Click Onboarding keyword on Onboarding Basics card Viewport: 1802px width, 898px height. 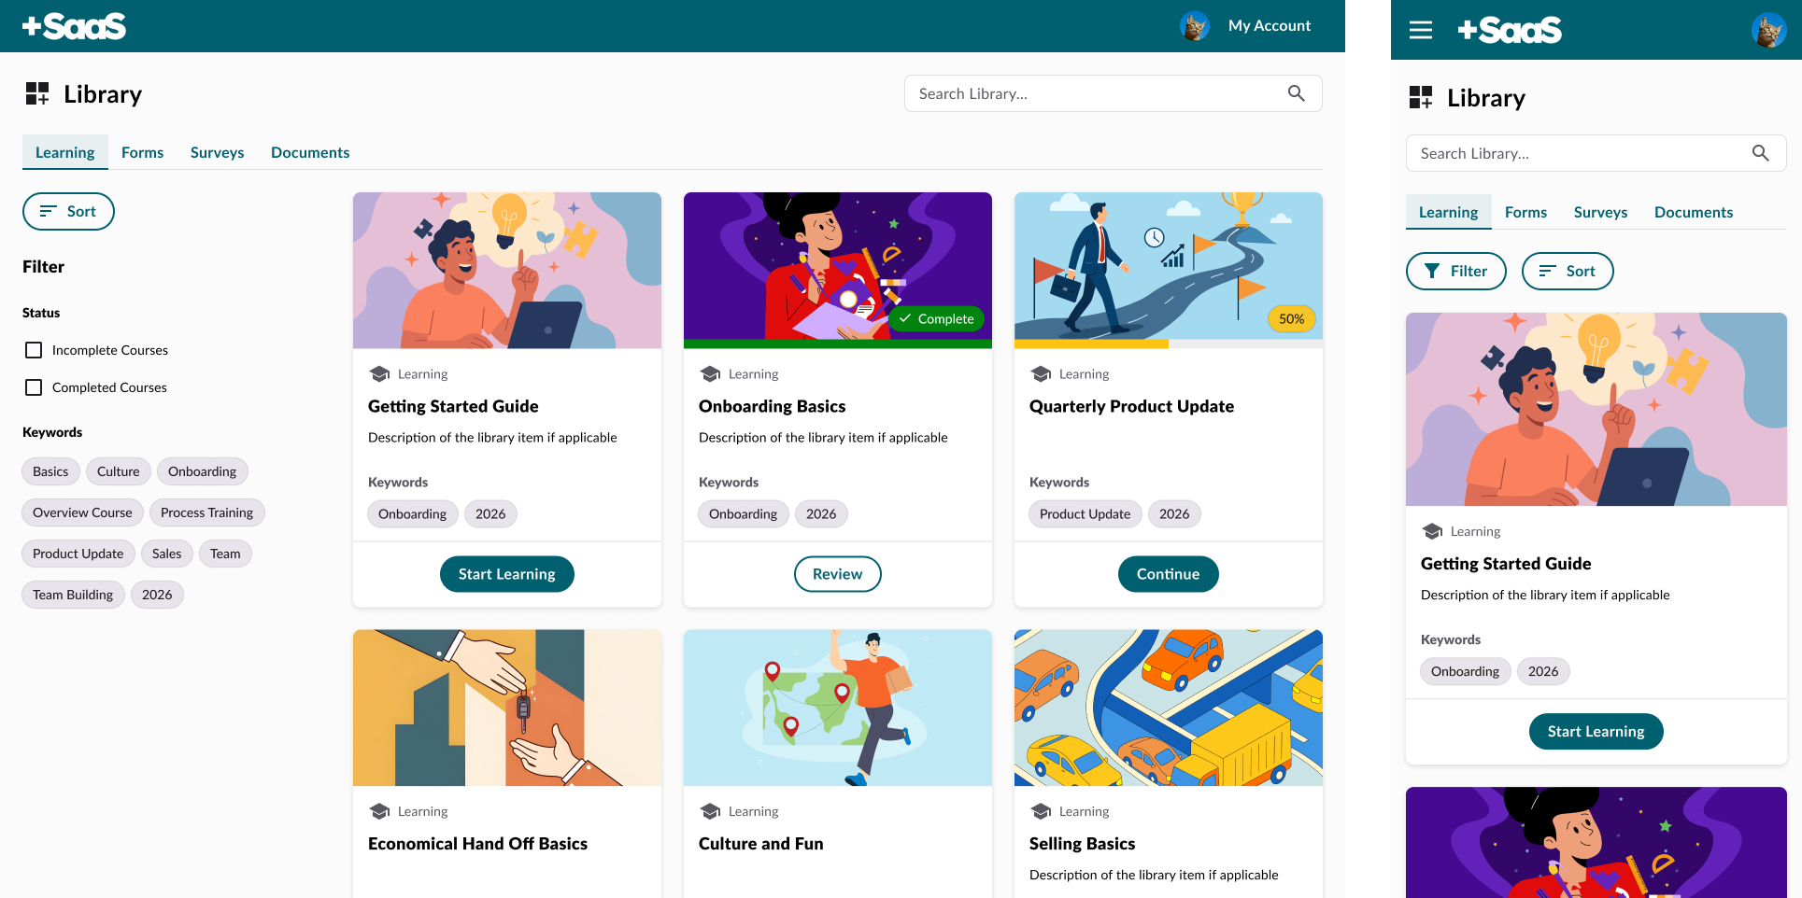coord(743,514)
